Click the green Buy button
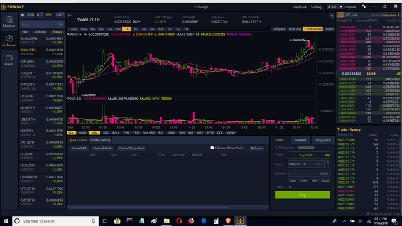This screenshot has height=226, width=402. [x=303, y=195]
